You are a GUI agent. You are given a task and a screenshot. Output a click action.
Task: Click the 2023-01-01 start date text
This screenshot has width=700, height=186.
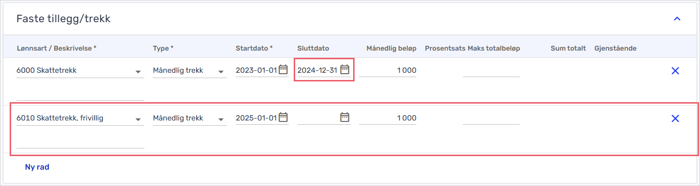coord(257,70)
